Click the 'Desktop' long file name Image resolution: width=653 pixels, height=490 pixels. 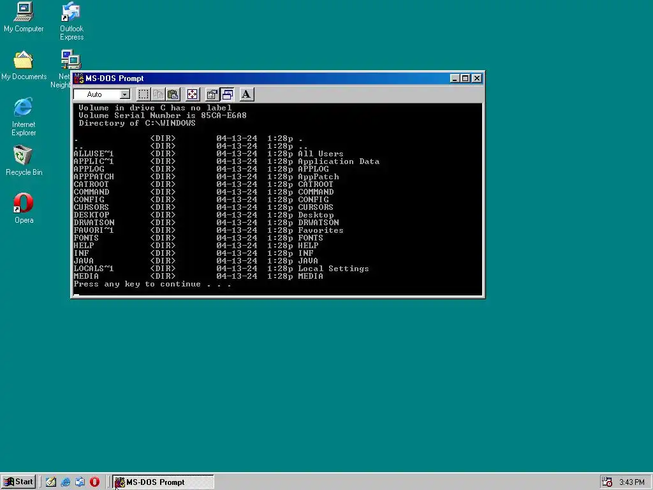(x=316, y=215)
